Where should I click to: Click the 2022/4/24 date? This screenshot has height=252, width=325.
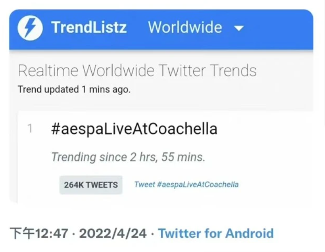tap(113, 233)
